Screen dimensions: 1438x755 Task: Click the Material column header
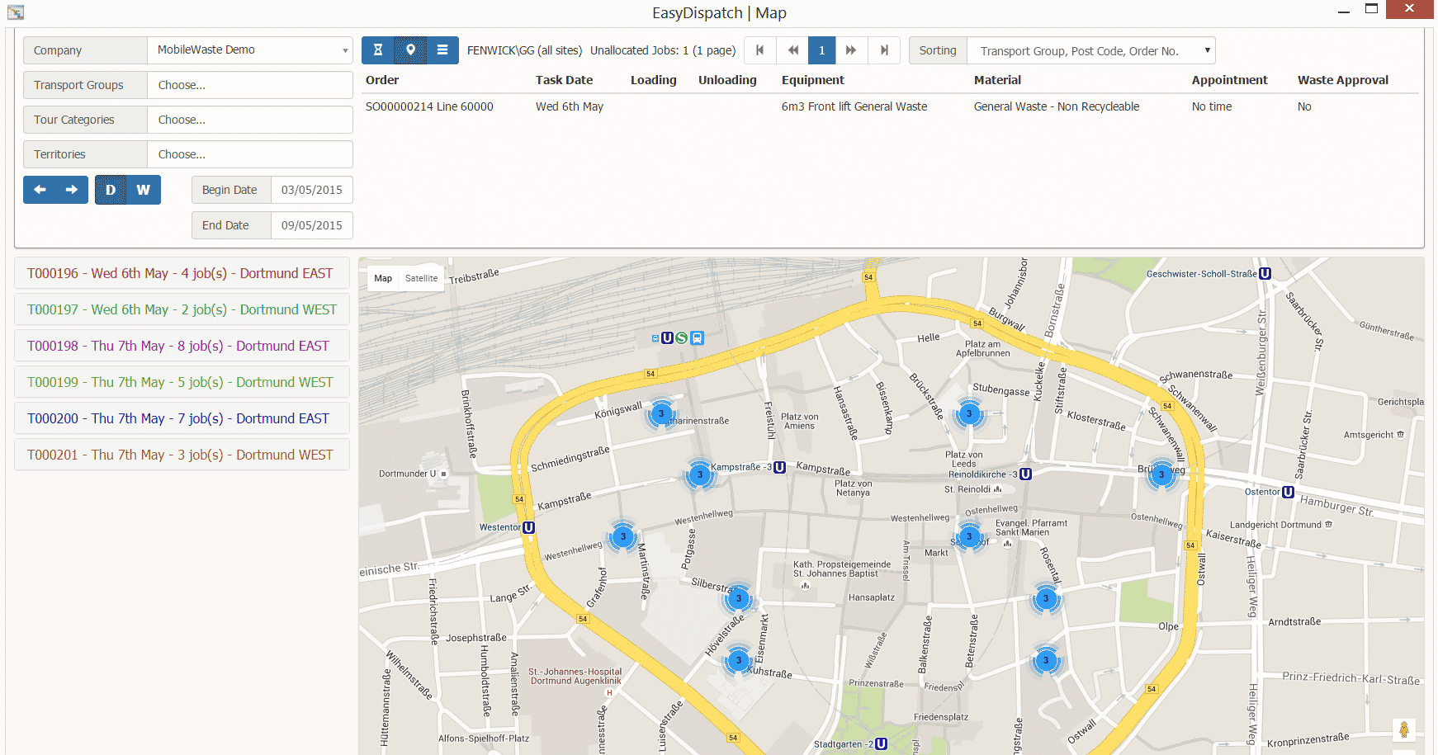coord(997,80)
